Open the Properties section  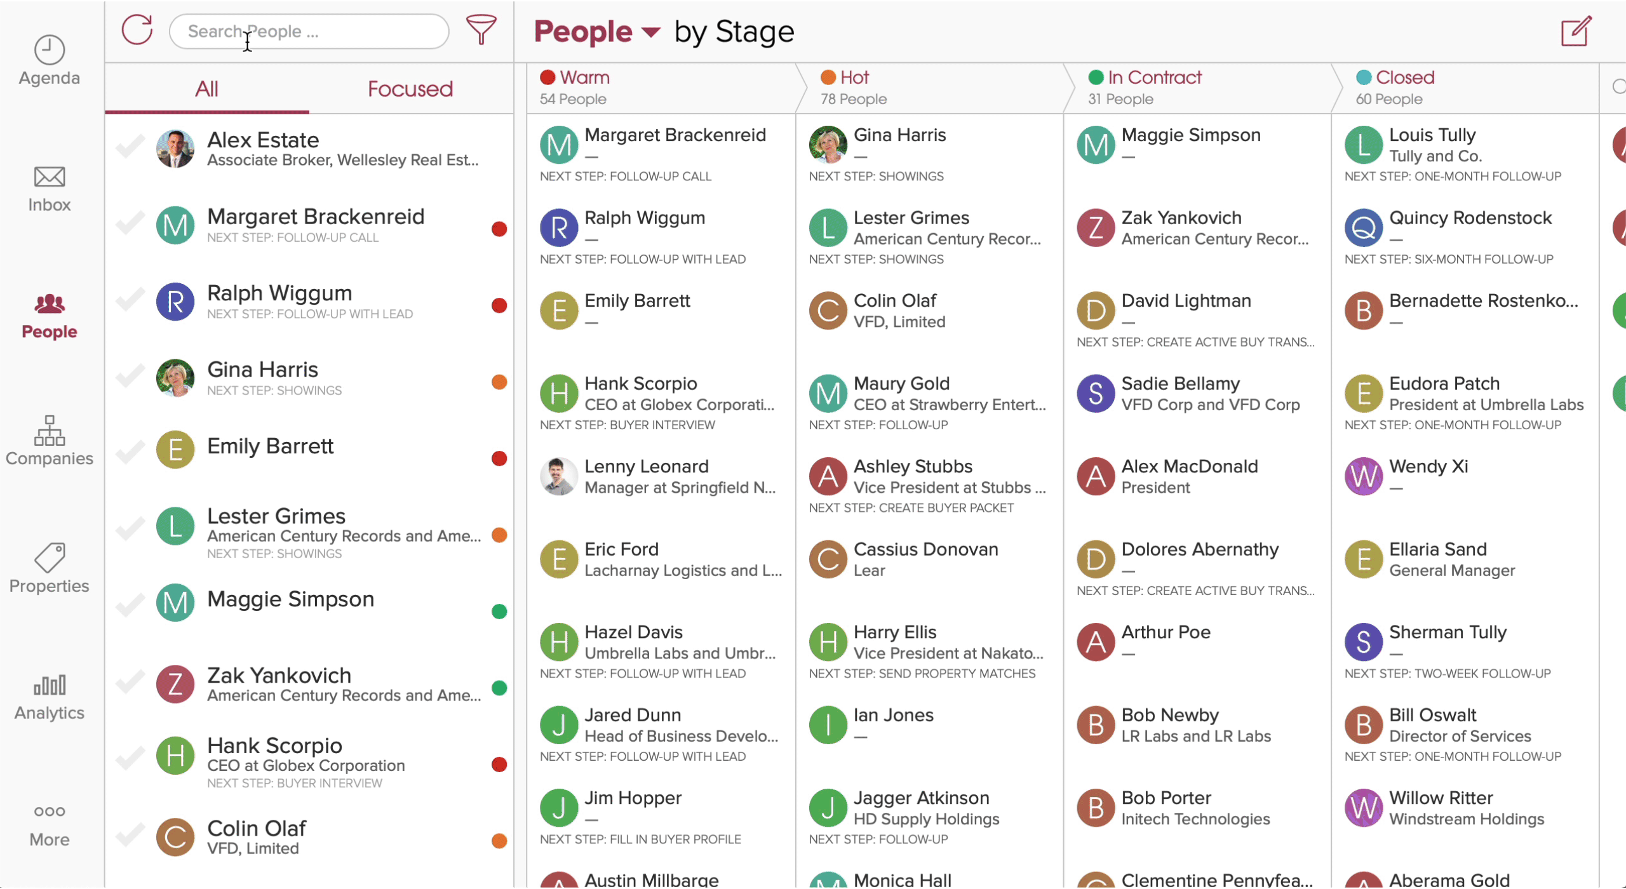[x=50, y=567]
